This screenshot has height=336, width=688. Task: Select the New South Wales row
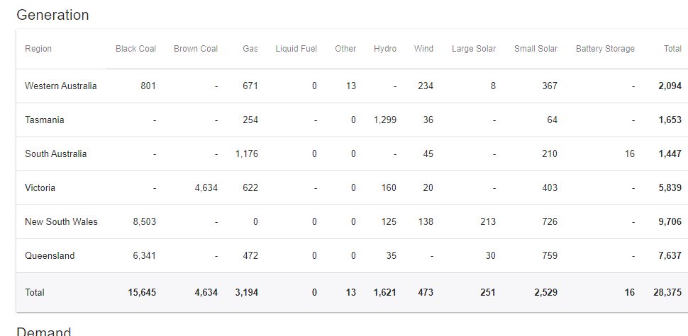(352, 222)
